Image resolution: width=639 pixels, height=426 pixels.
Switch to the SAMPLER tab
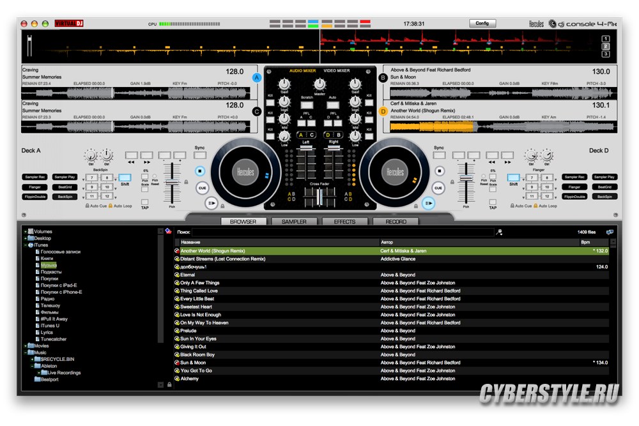pyautogui.click(x=294, y=222)
